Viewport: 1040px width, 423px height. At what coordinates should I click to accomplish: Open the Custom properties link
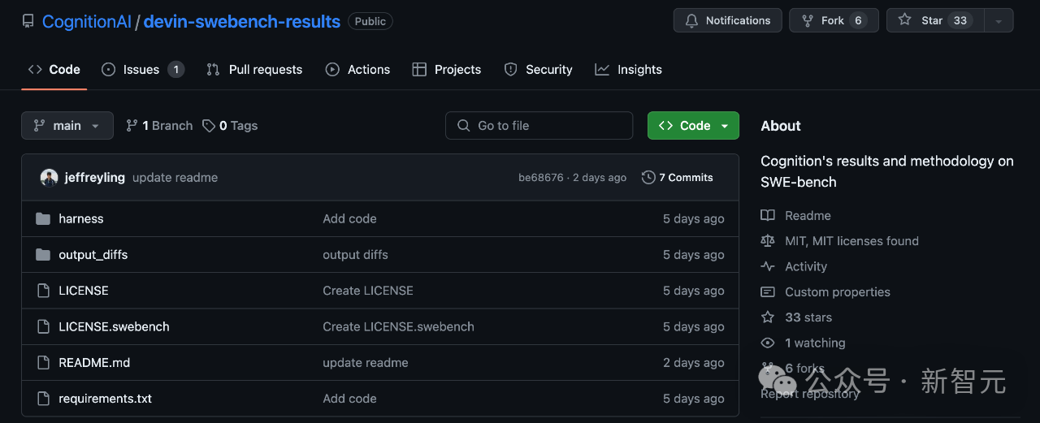tap(838, 292)
